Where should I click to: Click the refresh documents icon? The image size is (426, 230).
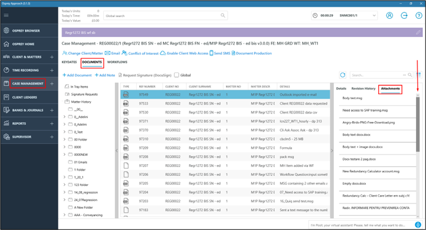(x=343, y=75)
